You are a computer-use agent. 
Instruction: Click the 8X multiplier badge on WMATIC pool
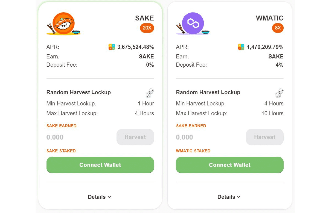click(278, 28)
